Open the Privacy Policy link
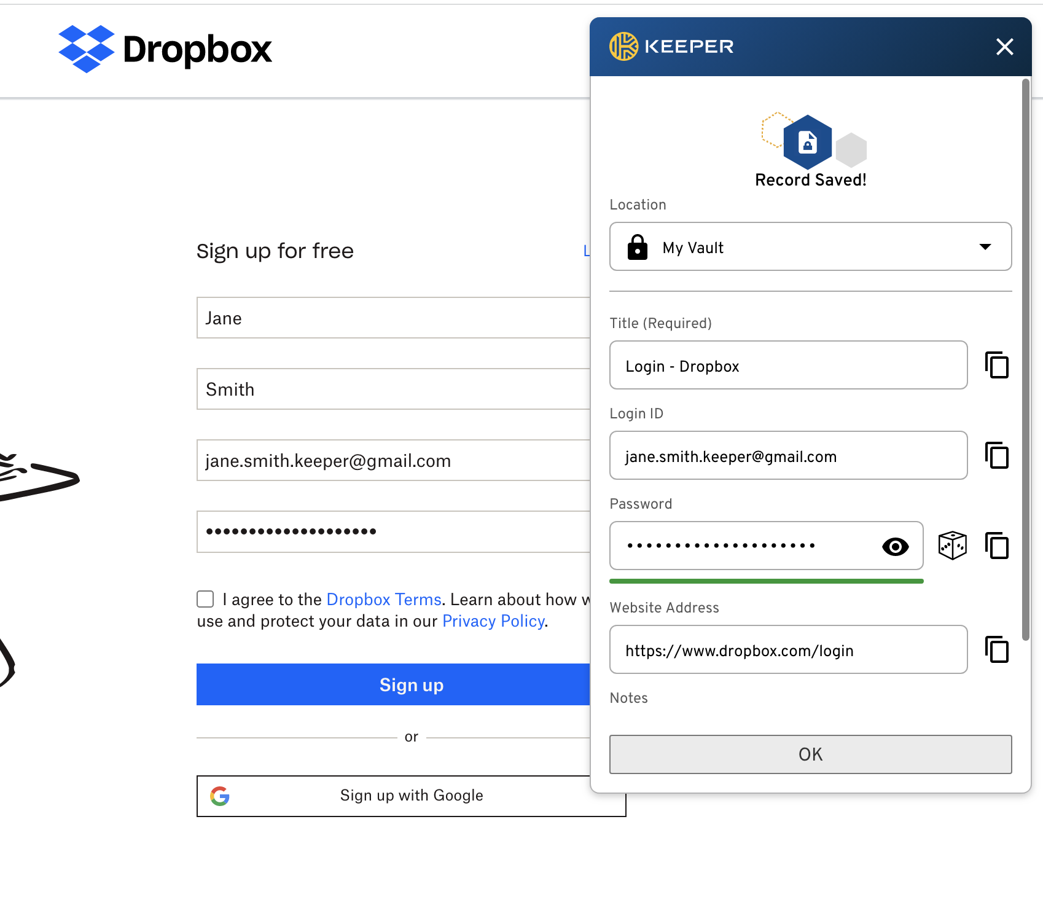 pos(493,621)
